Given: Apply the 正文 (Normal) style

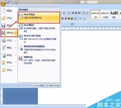Looking at the screenshot, I should [95, 15].
